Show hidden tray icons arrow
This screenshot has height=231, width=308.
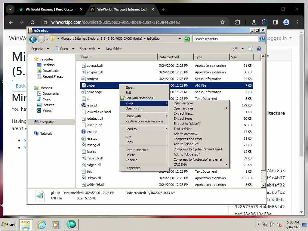coord(258,224)
